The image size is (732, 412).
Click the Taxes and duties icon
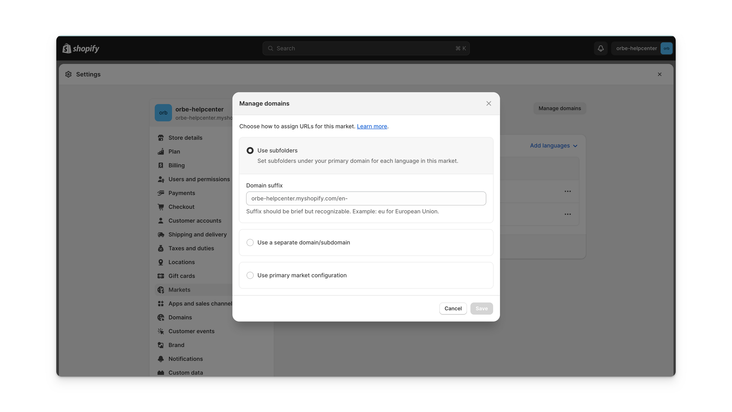161,248
